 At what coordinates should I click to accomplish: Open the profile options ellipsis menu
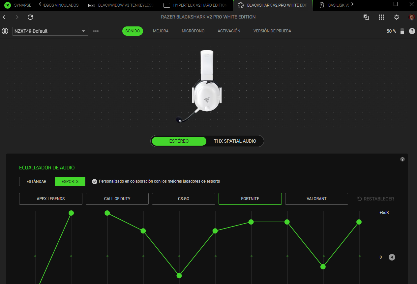(96, 31)
